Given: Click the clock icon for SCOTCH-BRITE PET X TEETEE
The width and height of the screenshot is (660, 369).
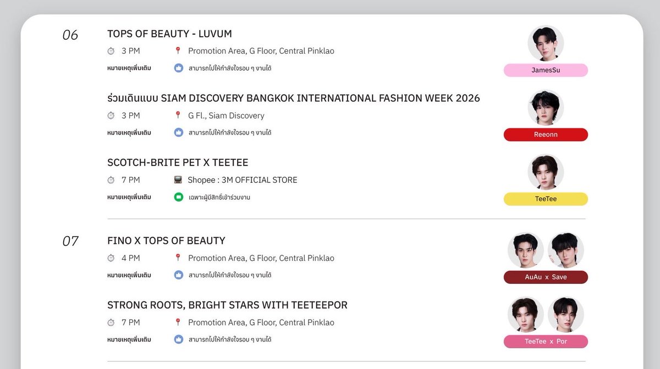Looking at the screenshot, I should point(111,180).
